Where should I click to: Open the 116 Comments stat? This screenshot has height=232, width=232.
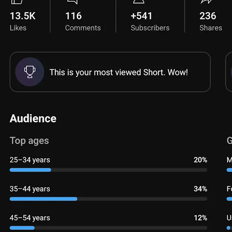(83, 21)
